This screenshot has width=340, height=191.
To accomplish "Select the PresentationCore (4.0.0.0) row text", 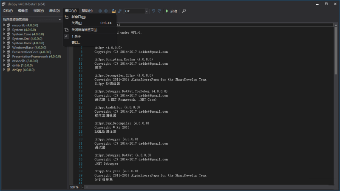I will pos(31,52).
